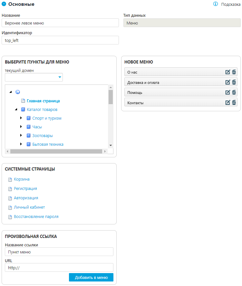
Task: Expand the 'Часы' tree node
Action: [21, 127]
